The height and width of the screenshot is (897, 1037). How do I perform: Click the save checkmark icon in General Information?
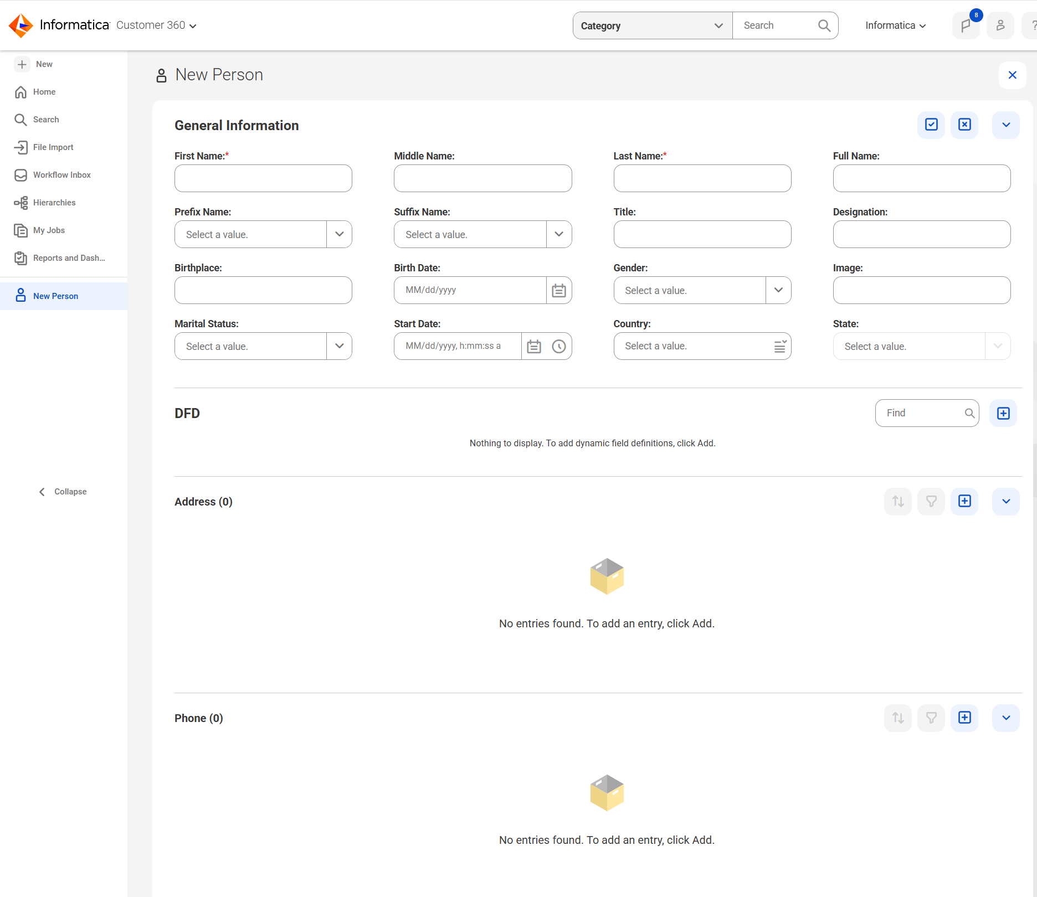coord(931,125)
